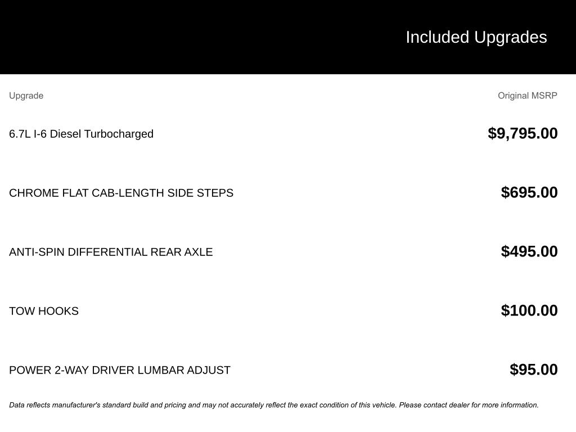Click the $695.00 MSRP value
Viewport: 576px width, 432px height.
529,192
